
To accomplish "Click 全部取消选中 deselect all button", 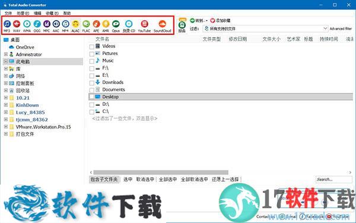I will [194, 180].
